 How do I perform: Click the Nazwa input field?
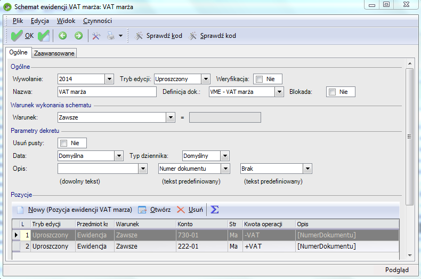pos(107,92)
